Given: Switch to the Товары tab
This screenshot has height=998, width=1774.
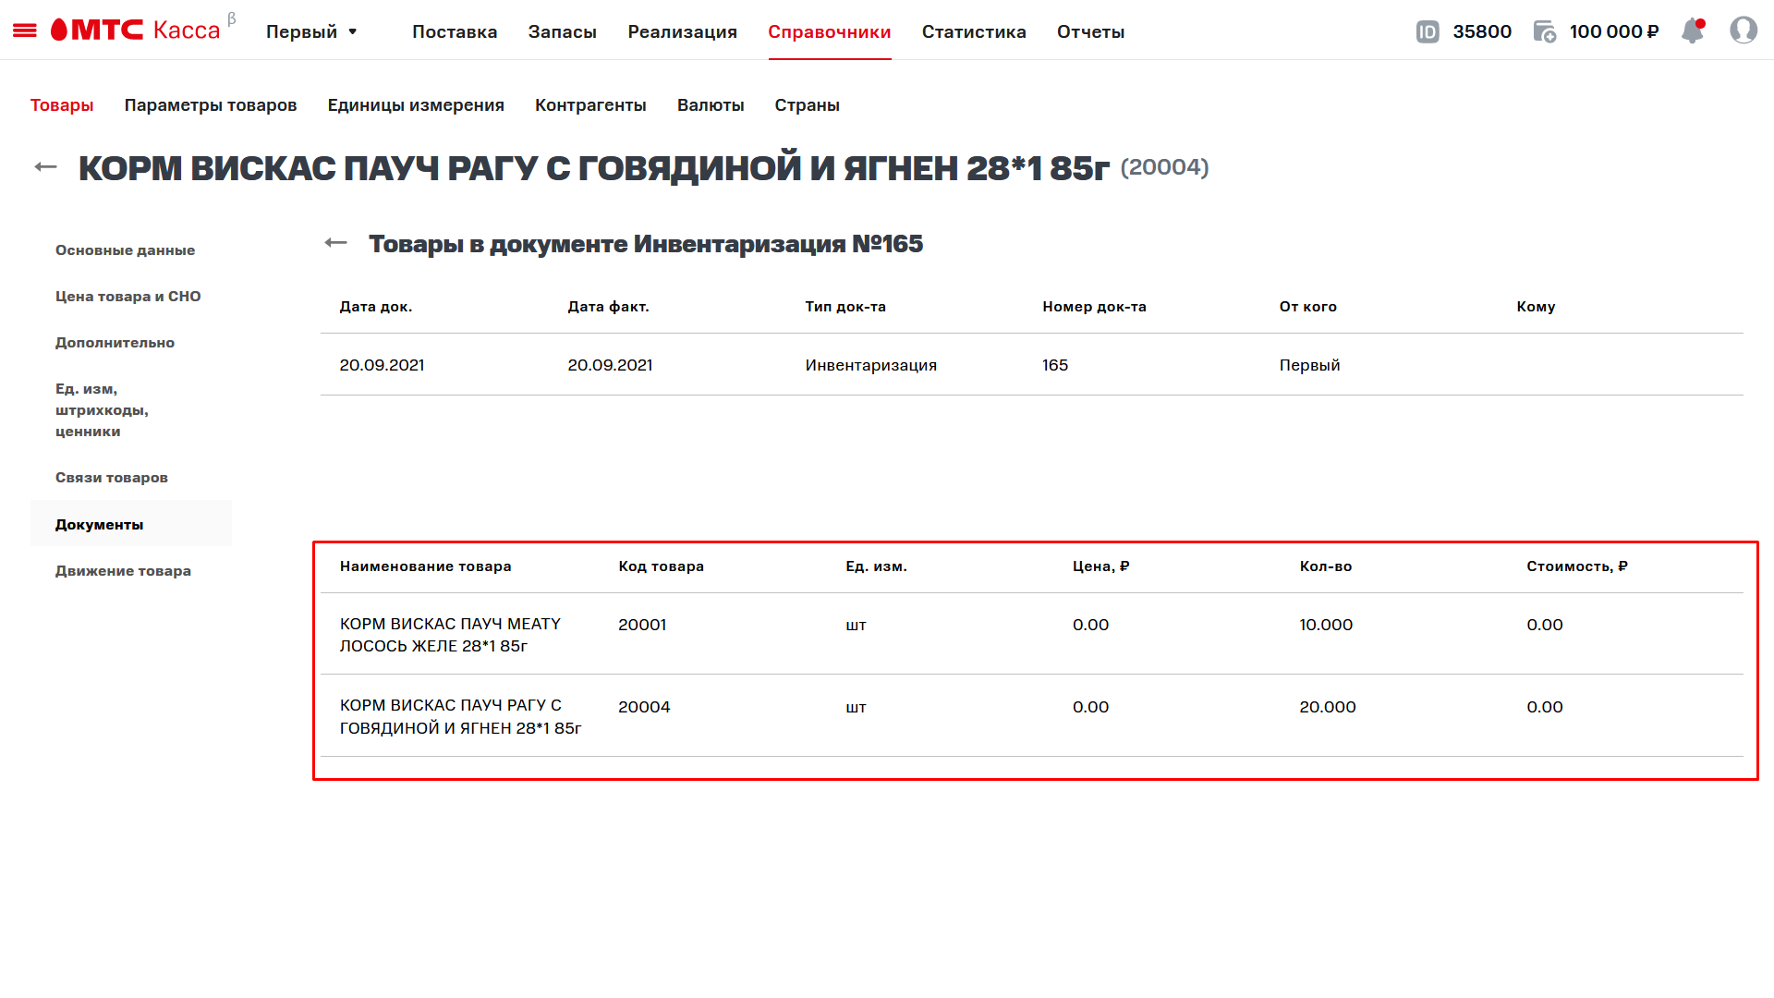Looking at the screenshot, I should click(62, 105).
